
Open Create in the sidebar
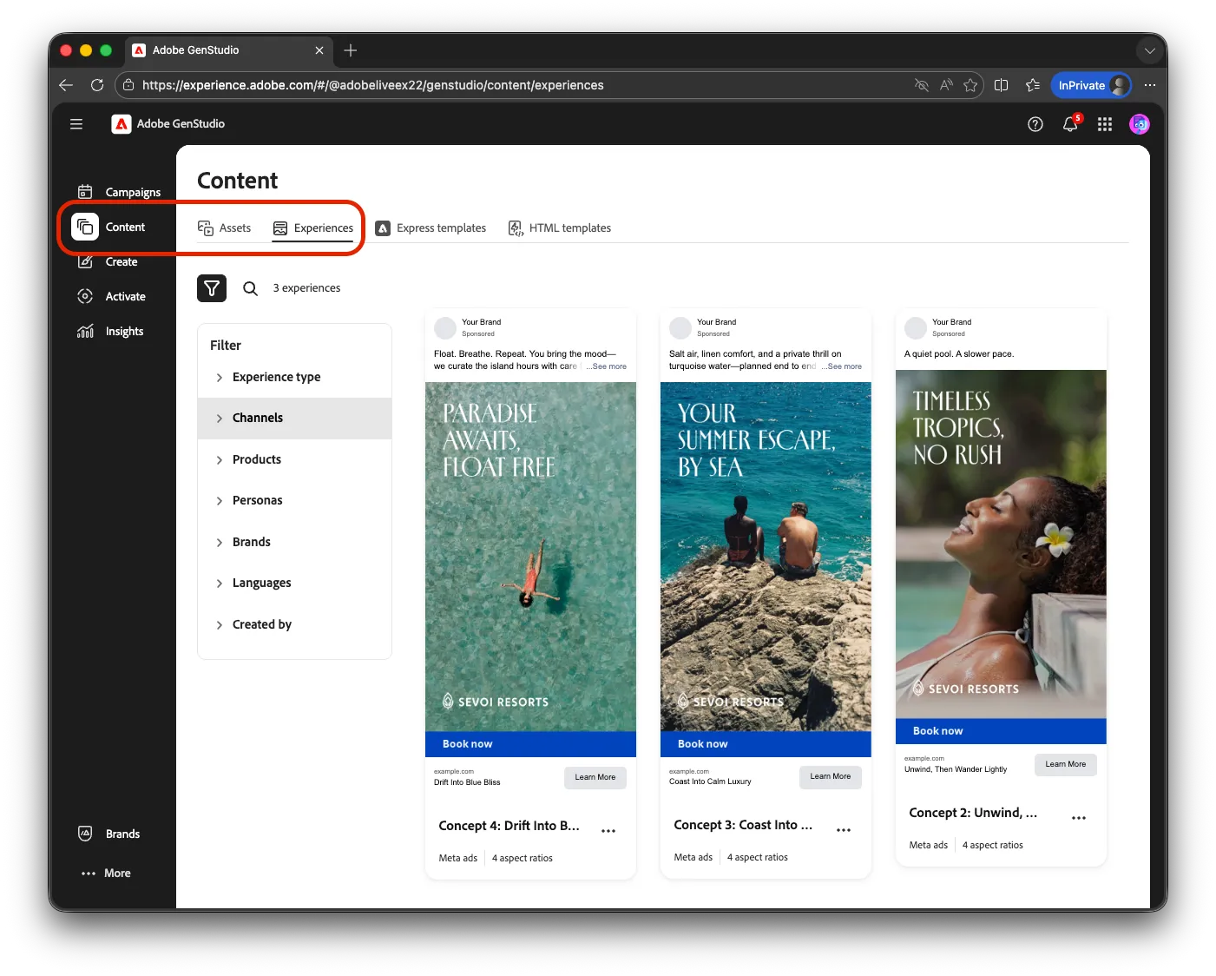coord(108,261)
